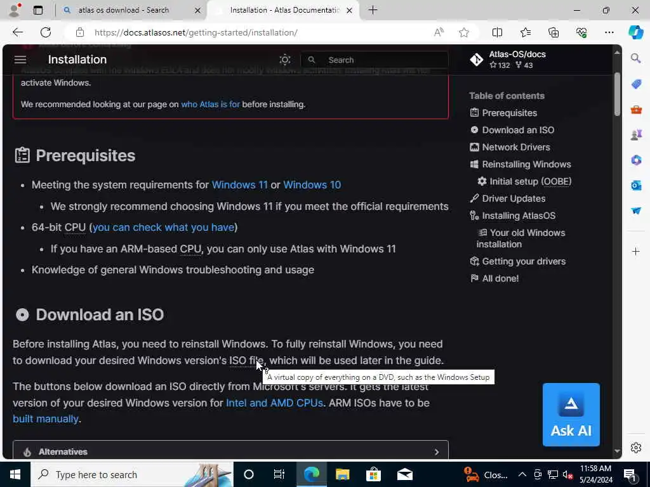The width and height of the screenshot is (650, 487).
Task: Jump to Installing AtlasOS in contents
Action: pyautogui.click(x=512, y=216)
